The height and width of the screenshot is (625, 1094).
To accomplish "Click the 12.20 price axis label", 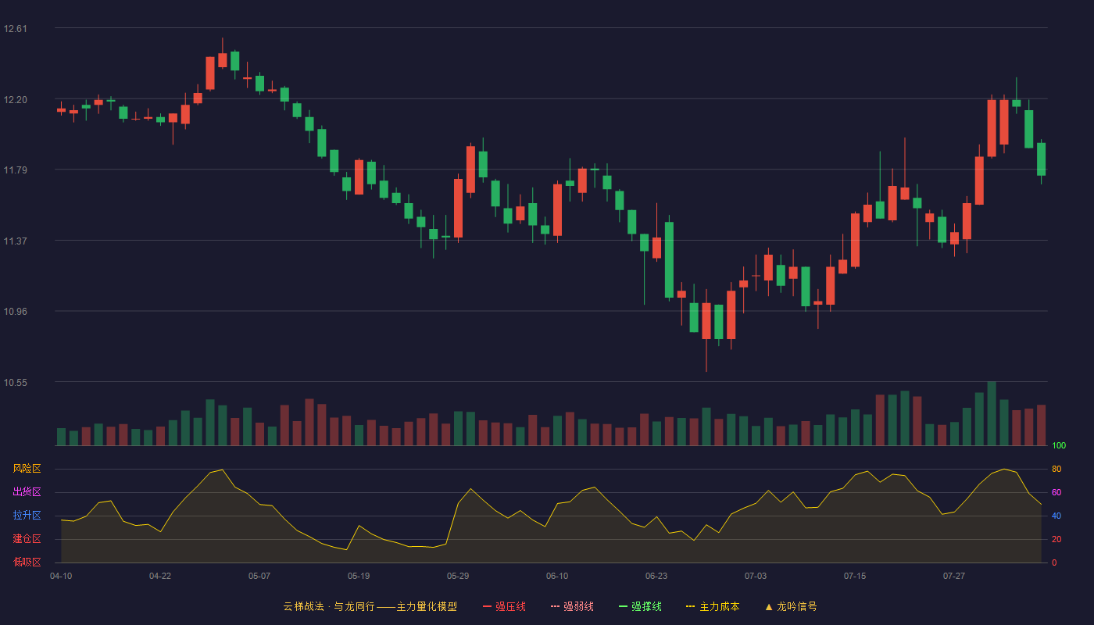I will tap(16, 100).
